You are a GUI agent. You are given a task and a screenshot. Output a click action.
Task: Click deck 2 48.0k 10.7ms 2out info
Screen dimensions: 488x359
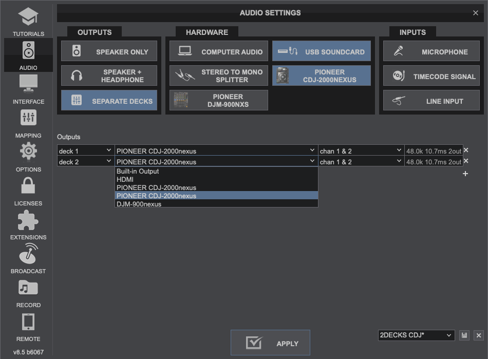434,162
